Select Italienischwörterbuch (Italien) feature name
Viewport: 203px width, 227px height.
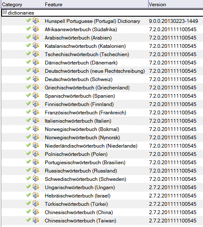pos(78,121)
